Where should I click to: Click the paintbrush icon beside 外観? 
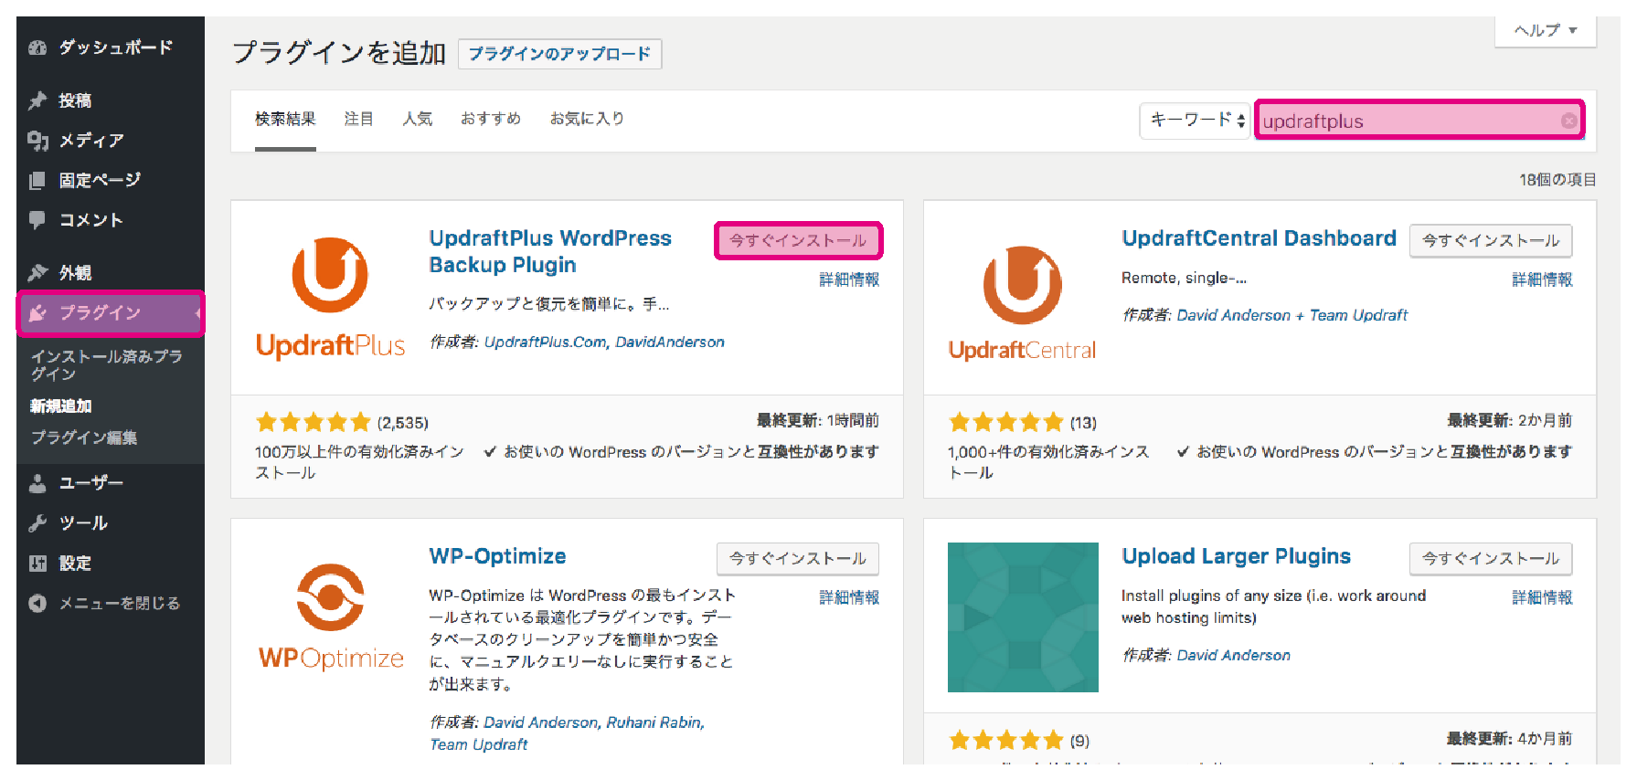pyautogui.click(x=37, y=273)
